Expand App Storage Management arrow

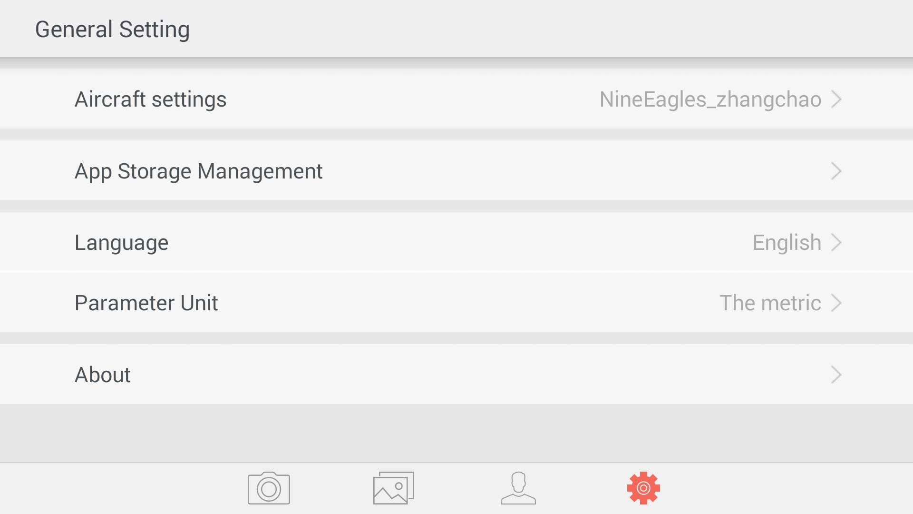836,171
